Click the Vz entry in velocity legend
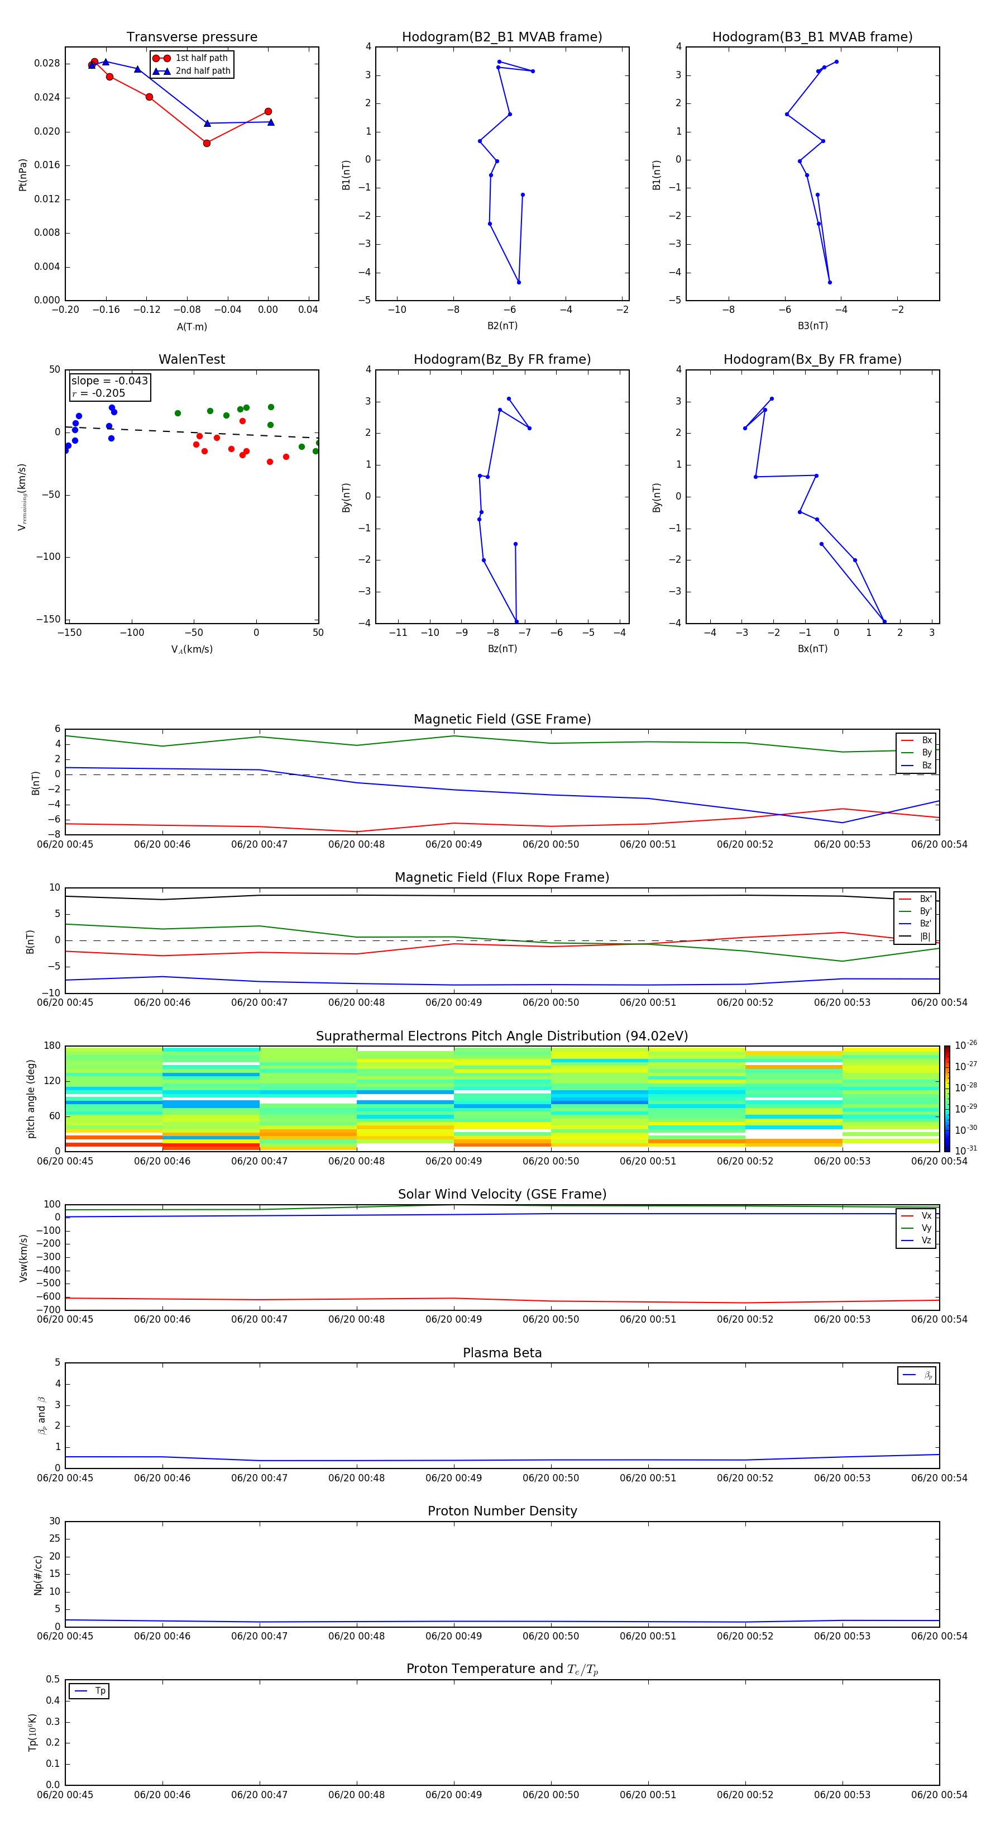Viewport: 1005px width, 1844px height. pyautogui.click(x=916, y=1241)
